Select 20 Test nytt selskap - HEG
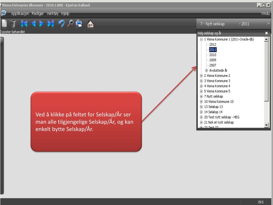273x205 pixels. pyautogui.click(x=222, y=117)
